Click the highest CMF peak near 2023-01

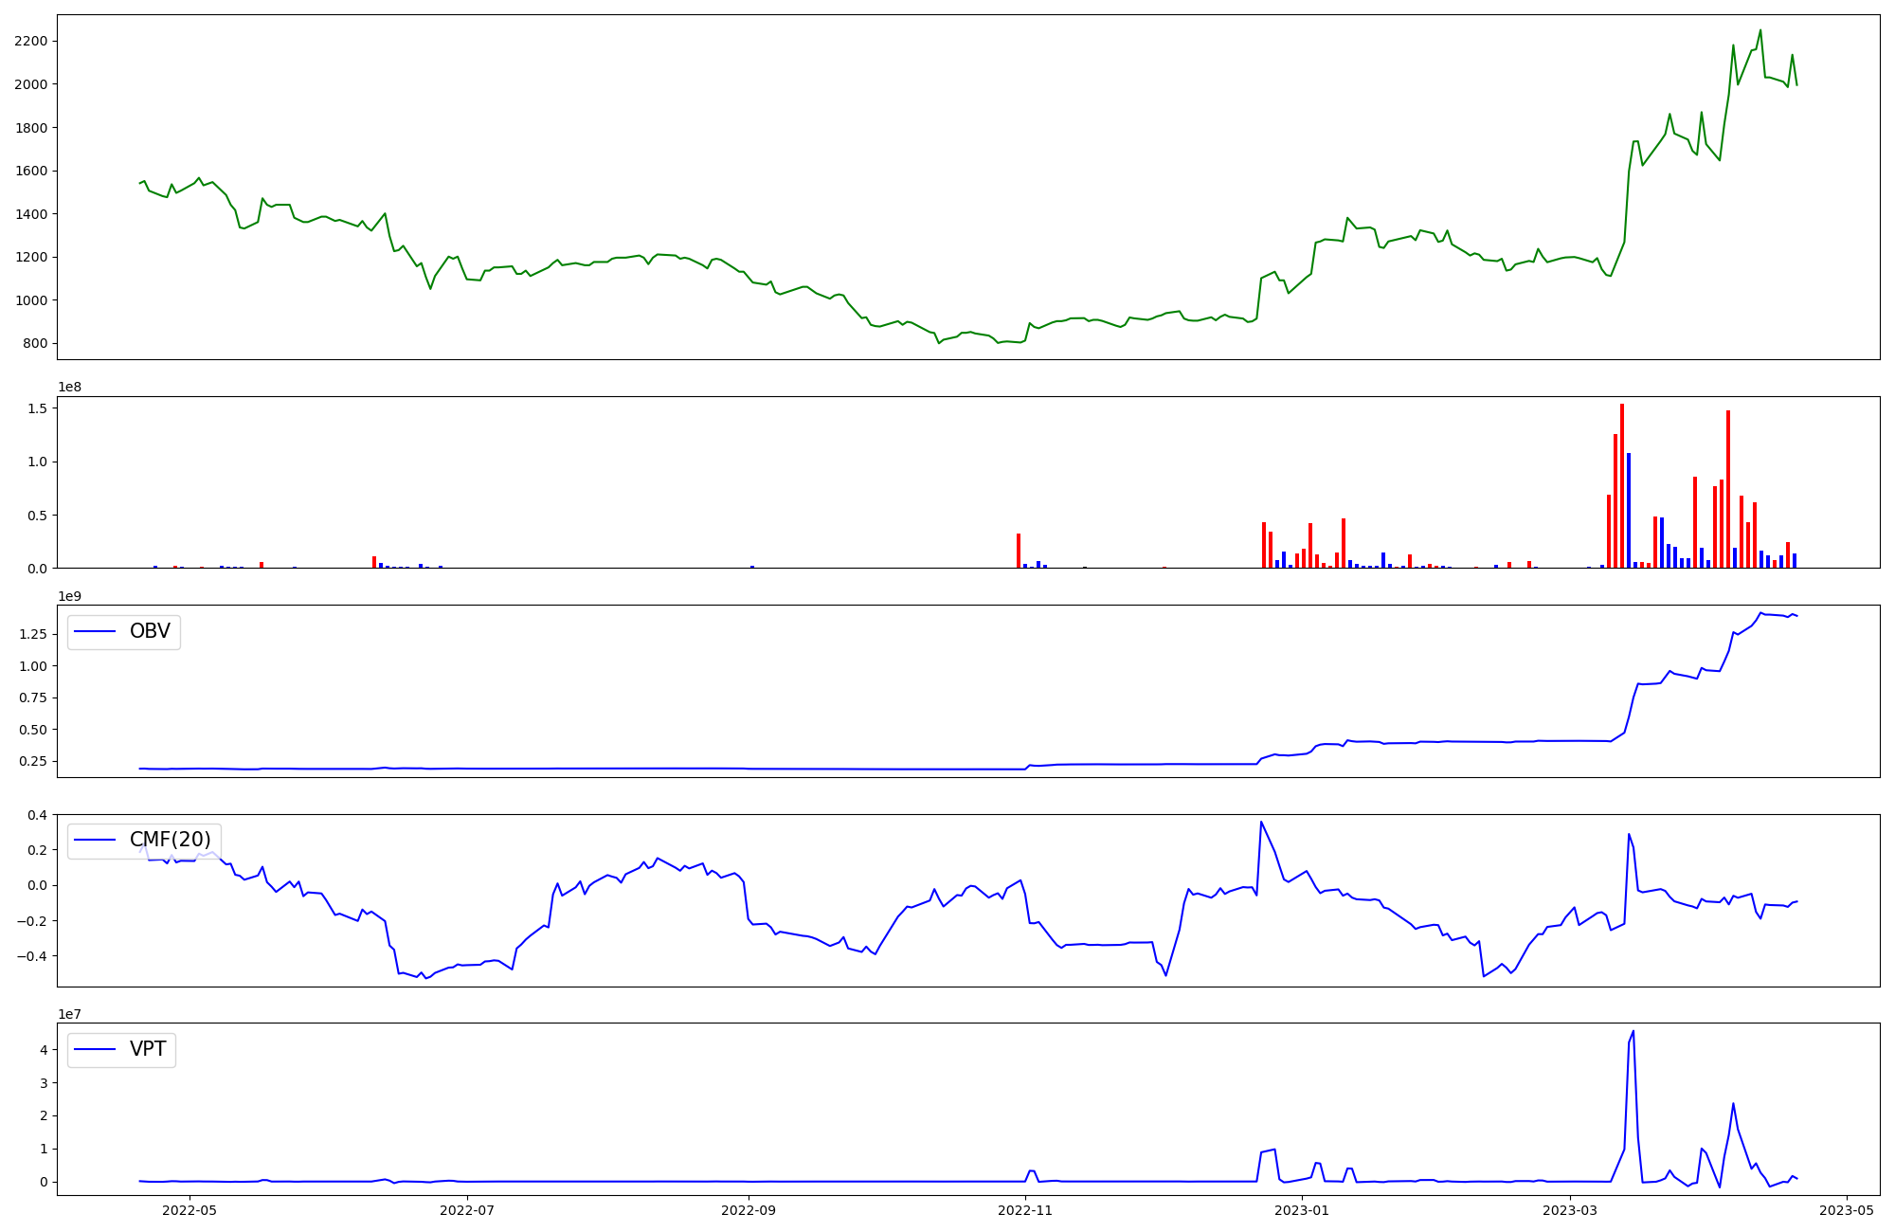(1261, 823)
